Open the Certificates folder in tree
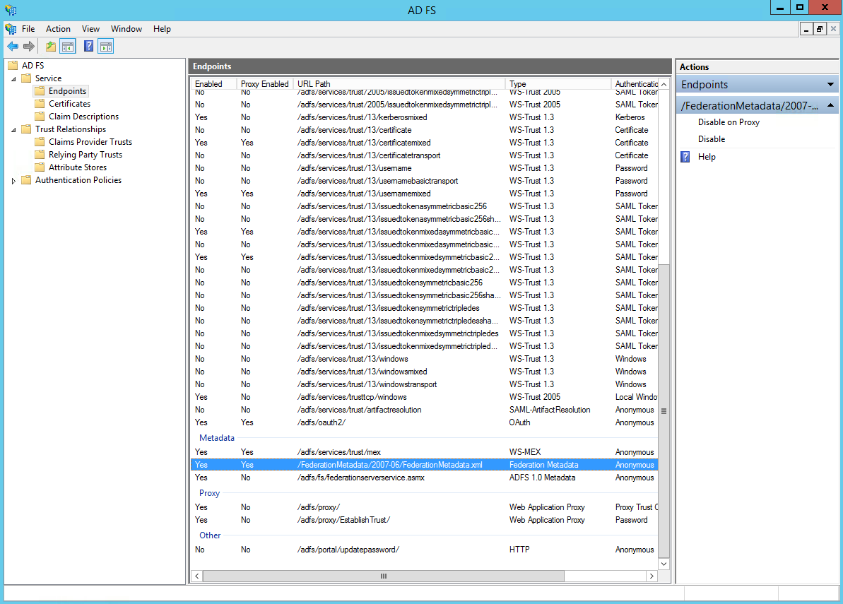This screenshot has width=843, height=604. tap(69, 104)
